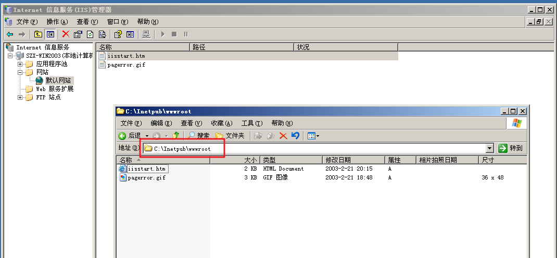Click the connect to computer icon
The image size is (557, 258).
click(x=146, y=34)
